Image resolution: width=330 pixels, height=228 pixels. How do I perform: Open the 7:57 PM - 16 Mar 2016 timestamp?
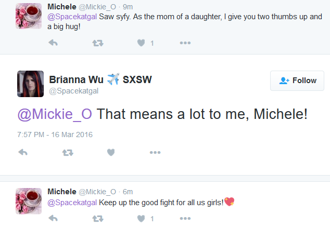tap(55, 135)
